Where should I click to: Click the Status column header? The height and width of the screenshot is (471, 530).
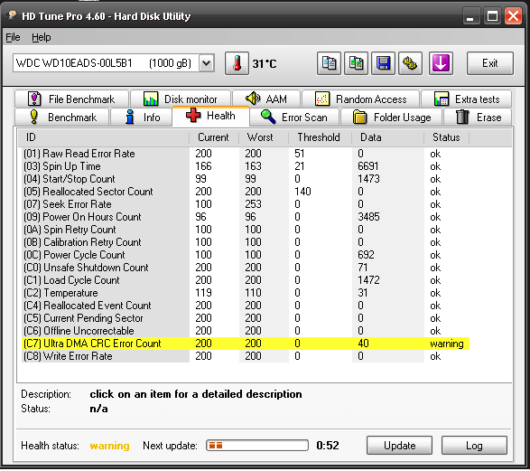pos(446,137)
